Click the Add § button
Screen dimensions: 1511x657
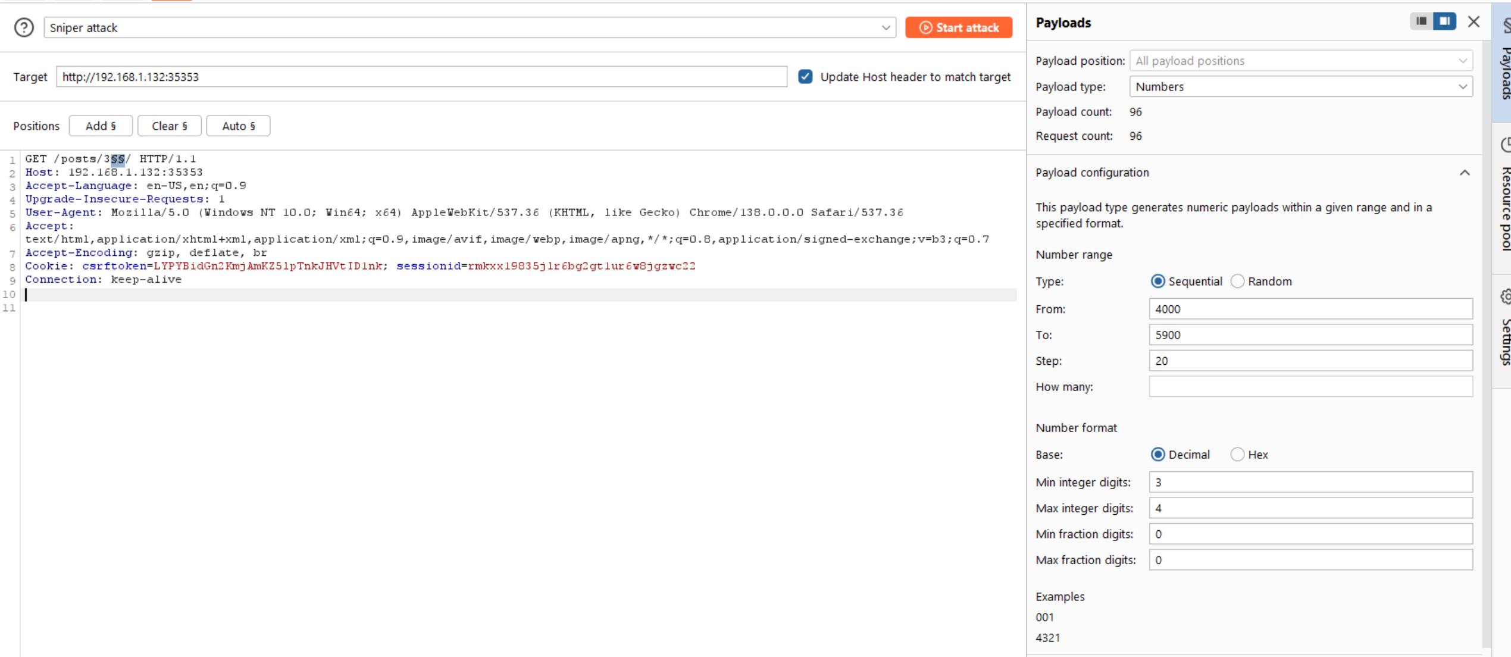pyautogui.click(x=101, y=126)
